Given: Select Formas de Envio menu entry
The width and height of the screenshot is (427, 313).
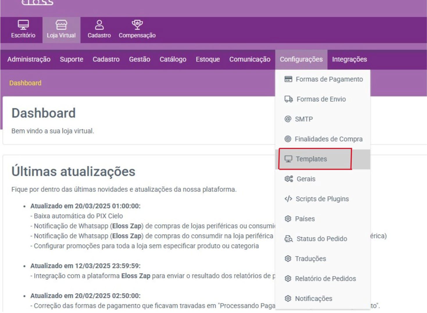Looking at the screenshot, I should [x=323, y=99].
